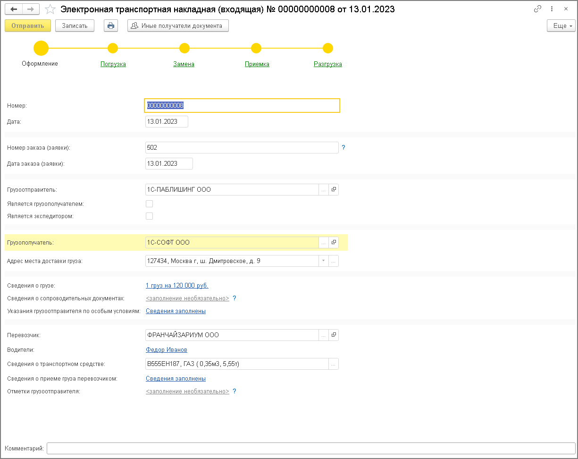Image resolution: width=578 pixels, height=459 pixels.
Task: Toggle 'Является экспедитором' checkbox
Action: coord(150,216)
